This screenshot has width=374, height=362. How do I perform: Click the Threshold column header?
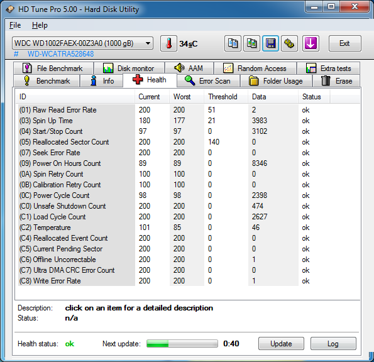point(226,97)
